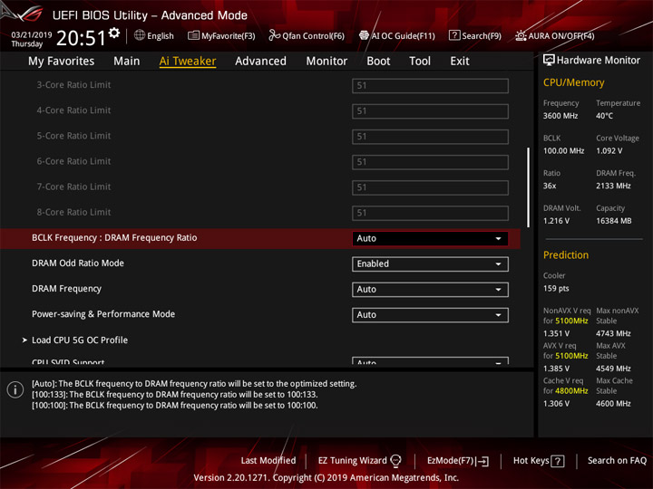Click the 100.00 MHz BCLK value
Screen dimensions: 653x489
(x=563, y=151)
